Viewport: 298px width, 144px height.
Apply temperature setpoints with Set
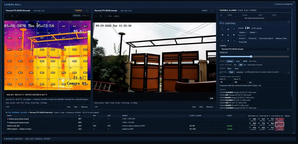pos(250,82)
